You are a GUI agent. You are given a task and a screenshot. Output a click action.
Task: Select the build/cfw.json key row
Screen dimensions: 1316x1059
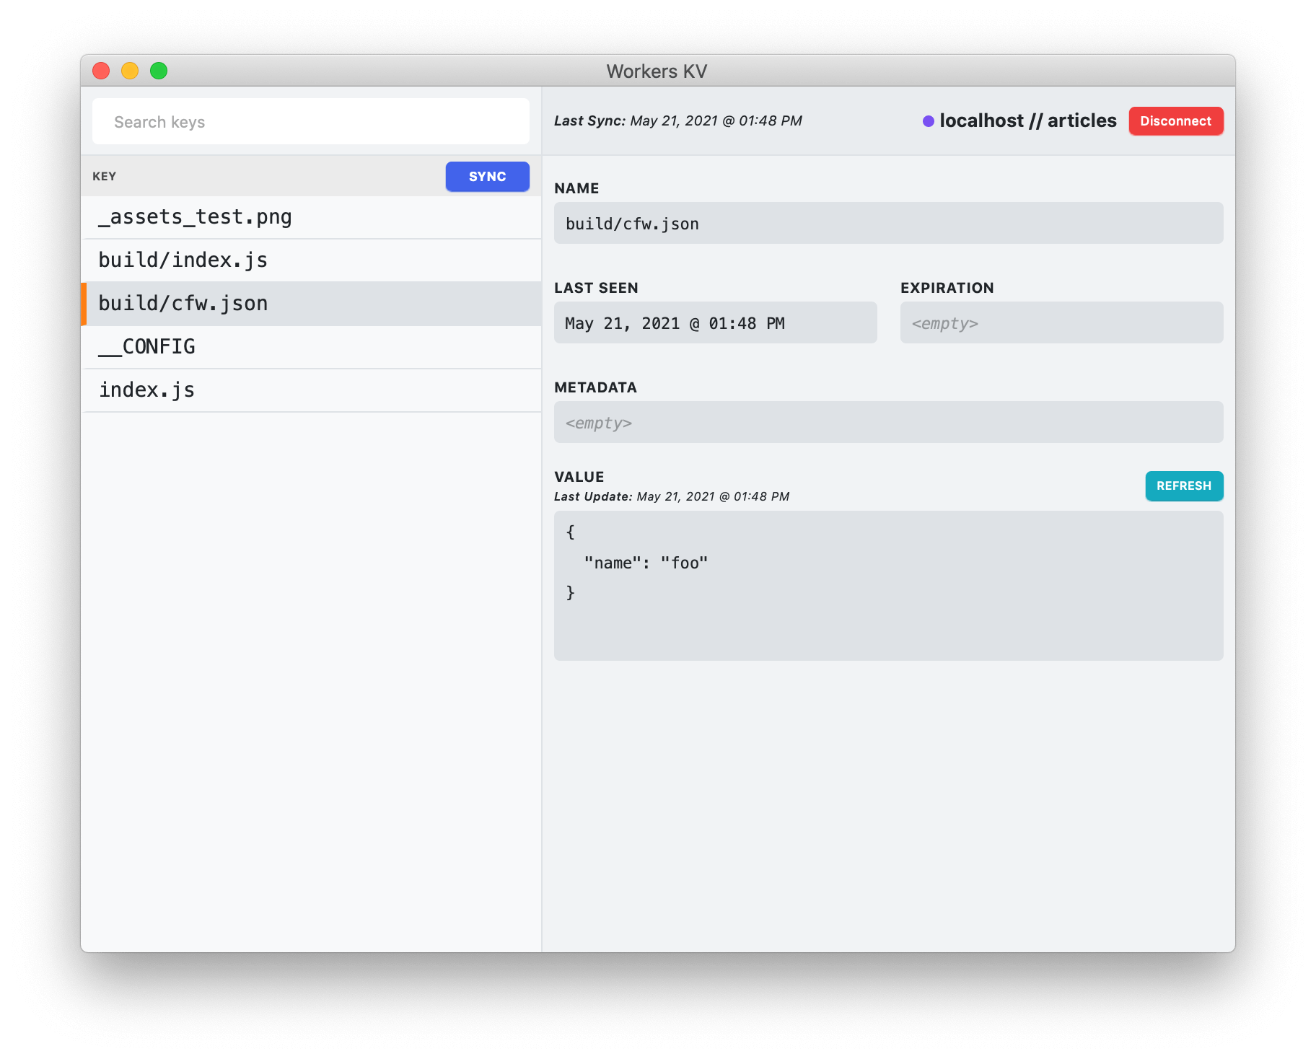[312, 304]
